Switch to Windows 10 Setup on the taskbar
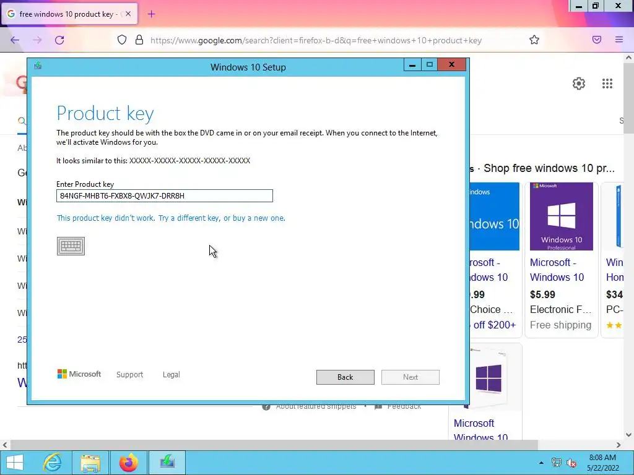This screenshot has width=634, height=475. 167,463
